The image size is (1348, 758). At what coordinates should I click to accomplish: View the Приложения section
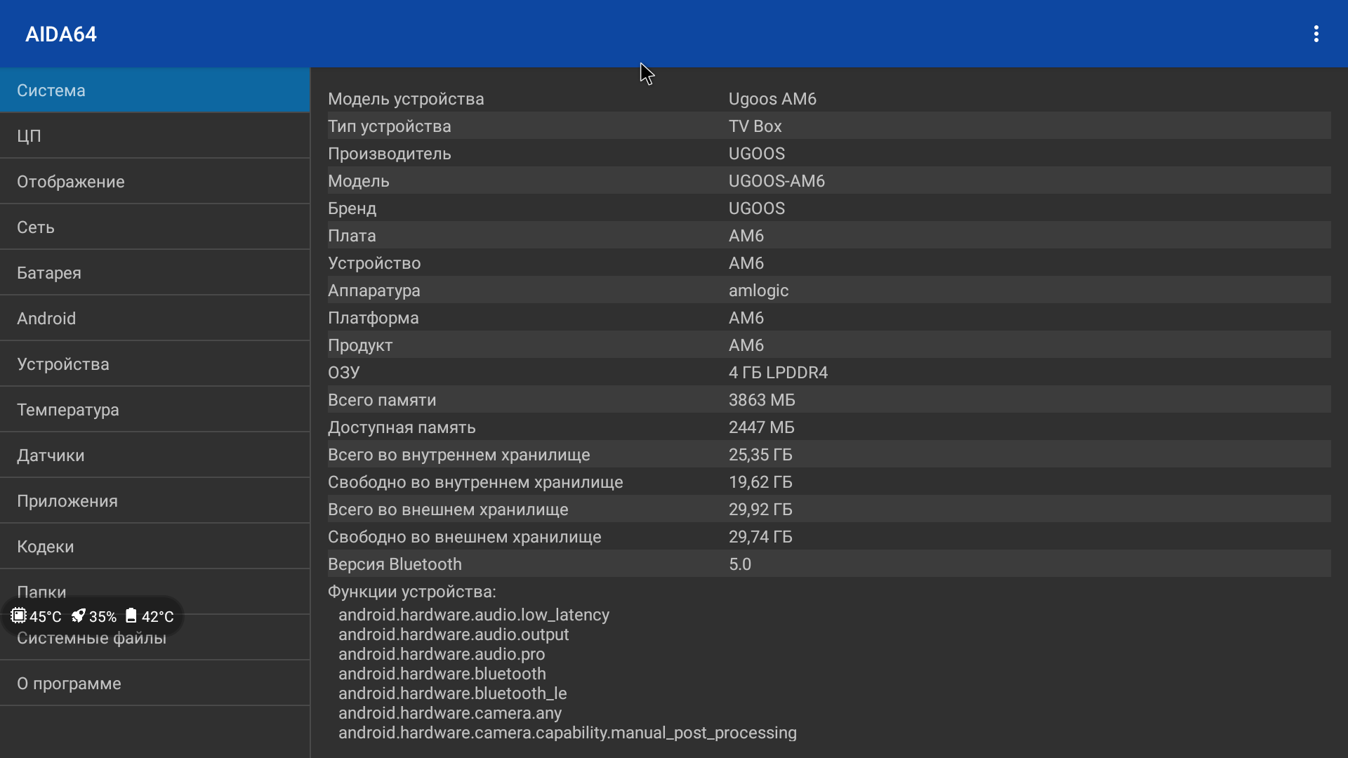click(154, 500)
